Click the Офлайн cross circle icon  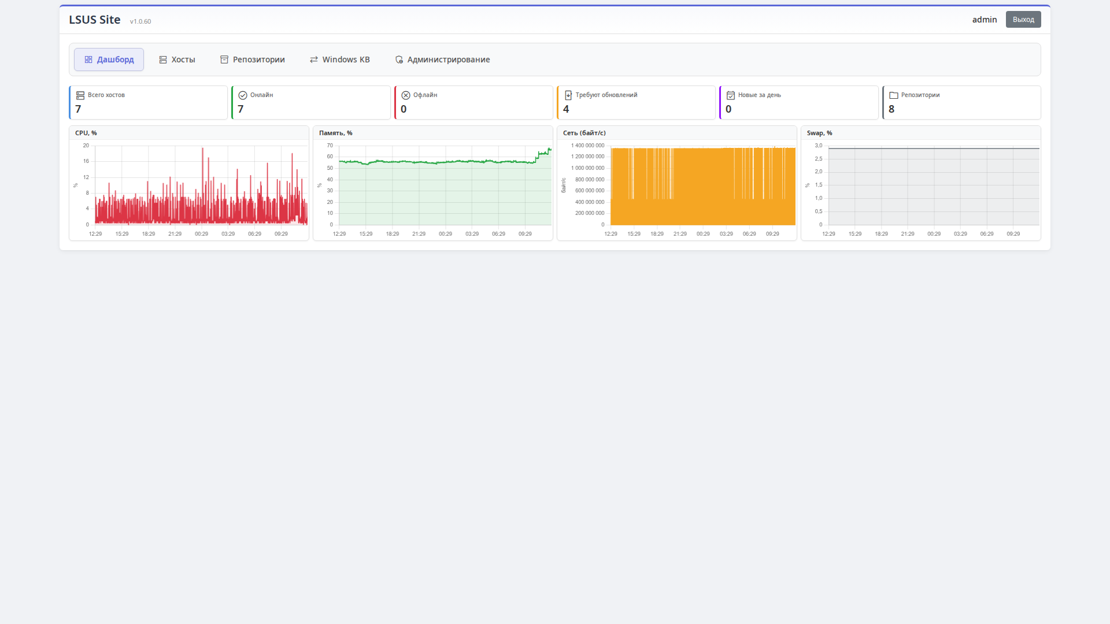pyautogui.click(x=406, y=95)
